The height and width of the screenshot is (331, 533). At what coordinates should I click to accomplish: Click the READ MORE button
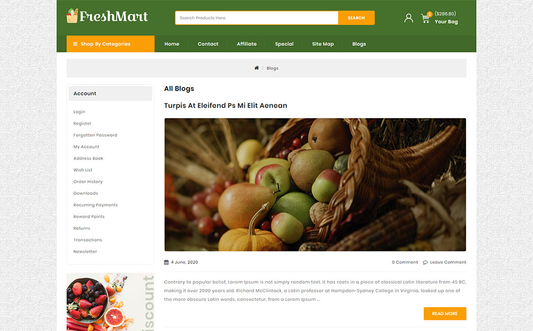(445, 314)
